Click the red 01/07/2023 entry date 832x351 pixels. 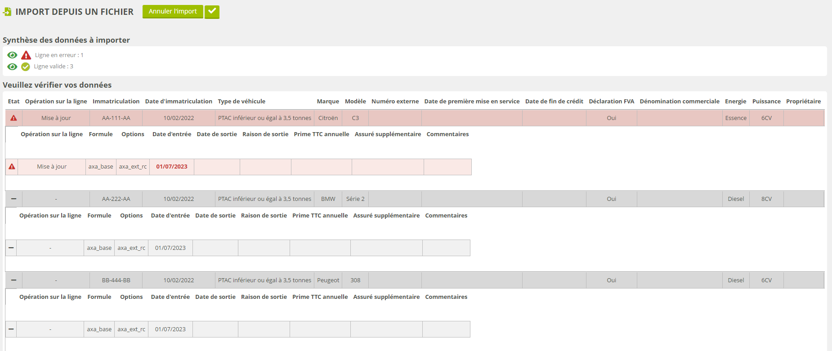coord(172,167)
